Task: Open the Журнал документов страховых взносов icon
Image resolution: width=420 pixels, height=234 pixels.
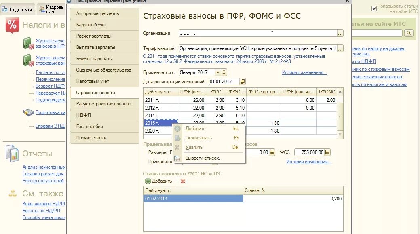Action: pyautogui.click(x=28, y=60)
